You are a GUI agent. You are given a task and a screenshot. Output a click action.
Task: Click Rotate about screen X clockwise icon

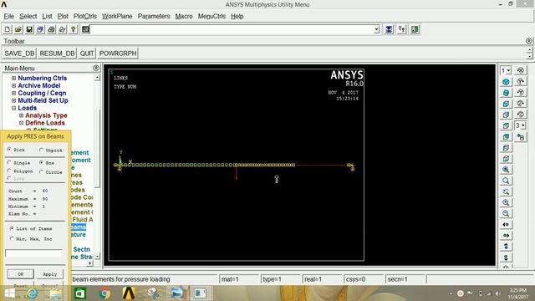pyautogui.click(x=521, y=81)
